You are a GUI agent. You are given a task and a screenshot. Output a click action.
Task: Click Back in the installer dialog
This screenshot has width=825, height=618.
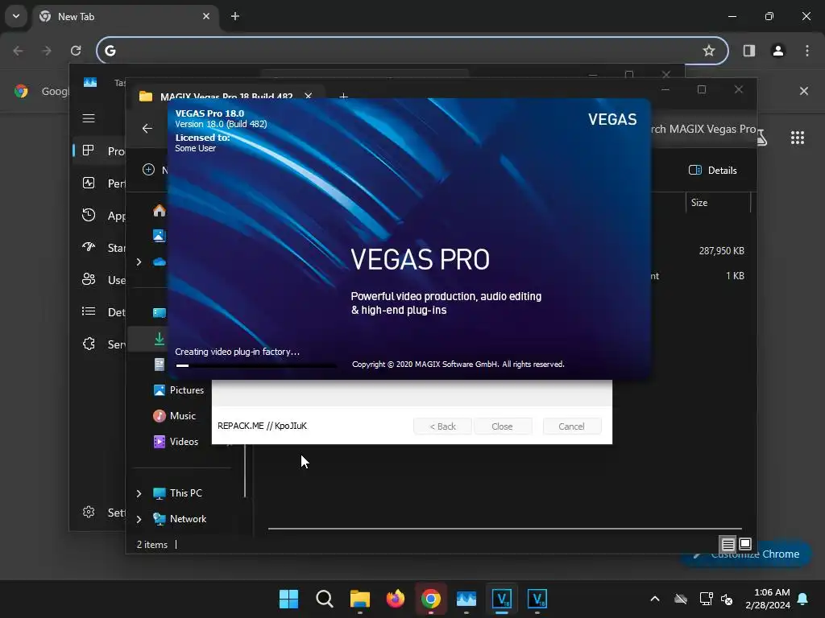[442, 426]
